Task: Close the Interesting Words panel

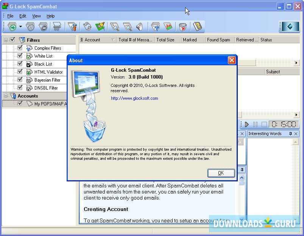Action: point(296,134)
